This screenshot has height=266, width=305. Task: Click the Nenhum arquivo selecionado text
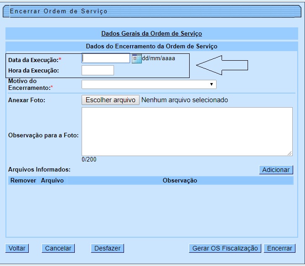(185, 100)
